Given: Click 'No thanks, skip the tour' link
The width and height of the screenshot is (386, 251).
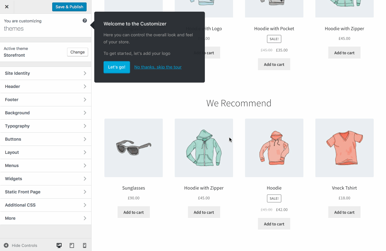Looking at the screenshot, I should tap(158, 67).
